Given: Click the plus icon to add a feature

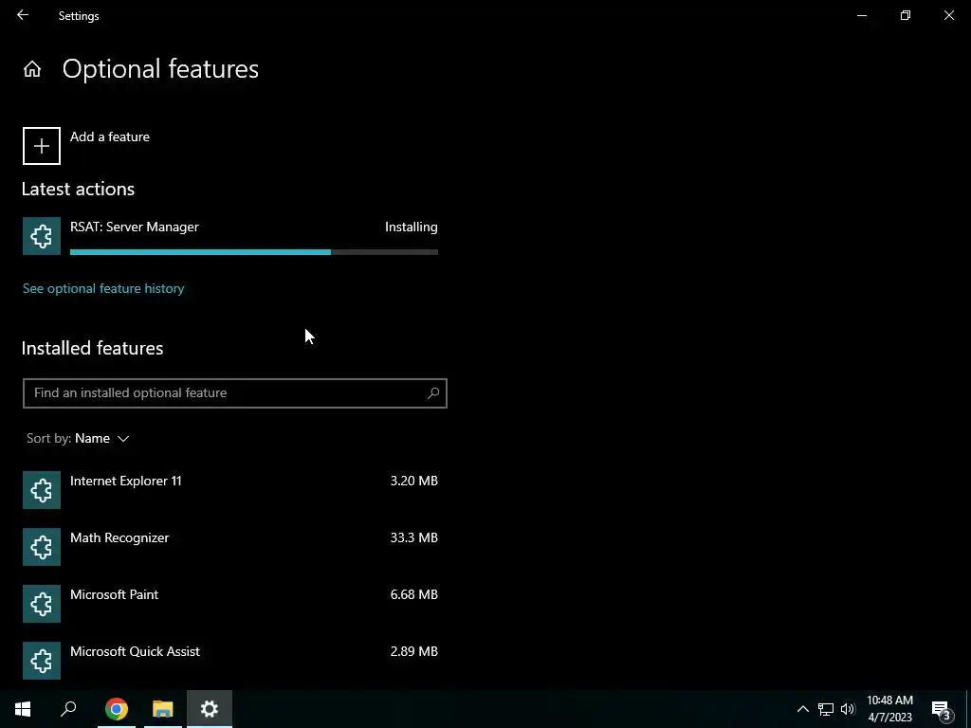Looking at the screenshot, I should pyautogui.click(x=42, y=146).
